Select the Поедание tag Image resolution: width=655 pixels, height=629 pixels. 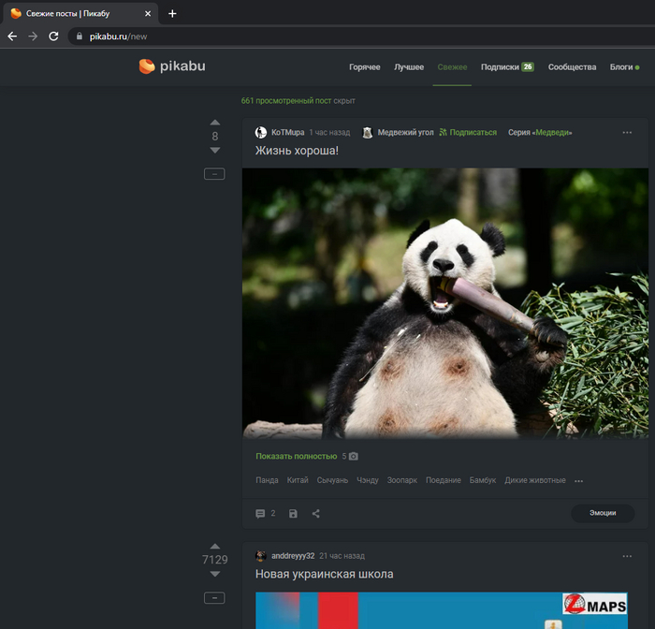point(444,480)
